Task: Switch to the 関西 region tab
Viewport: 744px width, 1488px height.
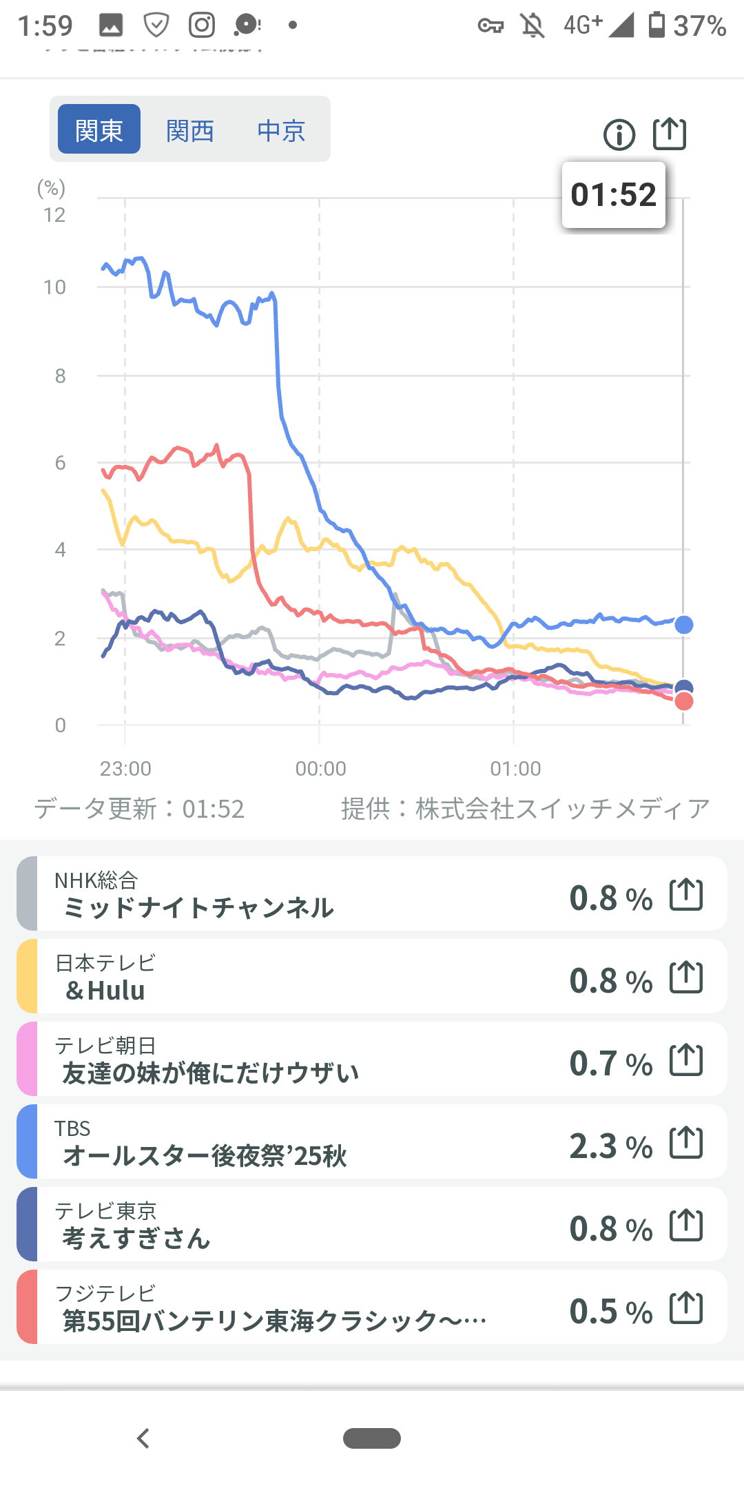Action: pyautogui.click(x=190, y=130)
